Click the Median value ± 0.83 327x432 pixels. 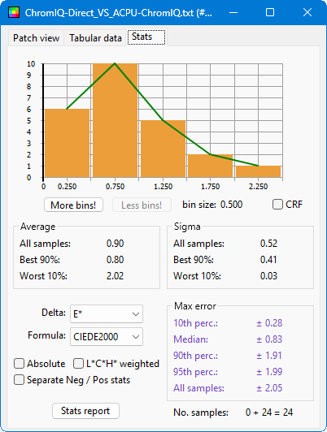click(269, 339)
